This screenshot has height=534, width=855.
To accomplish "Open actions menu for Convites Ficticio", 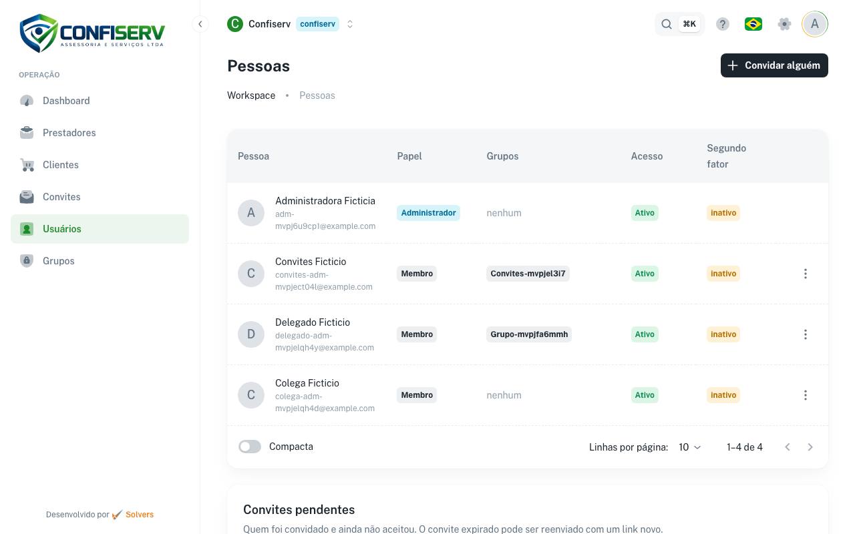I will pyautogui.click(x=806, y=274).
